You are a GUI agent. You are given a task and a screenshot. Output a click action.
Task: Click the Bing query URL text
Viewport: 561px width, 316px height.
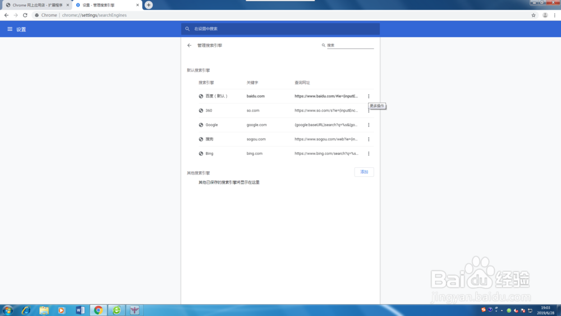(327, 154)
